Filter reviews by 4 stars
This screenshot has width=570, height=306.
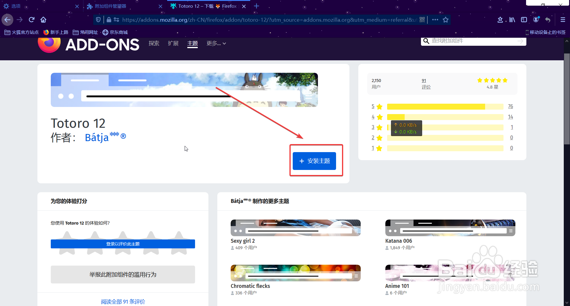(377, 117)
